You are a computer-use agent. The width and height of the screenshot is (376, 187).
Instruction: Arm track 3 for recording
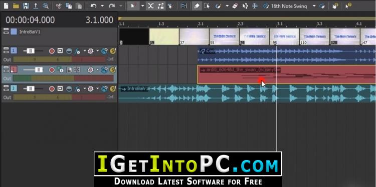tap(52, 89)
